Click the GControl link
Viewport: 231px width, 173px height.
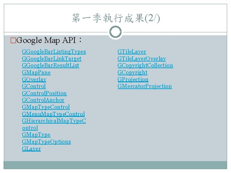pos(34,86)
